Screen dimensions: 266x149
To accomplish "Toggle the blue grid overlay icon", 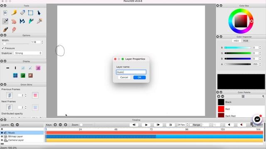I will pos(15,75).
